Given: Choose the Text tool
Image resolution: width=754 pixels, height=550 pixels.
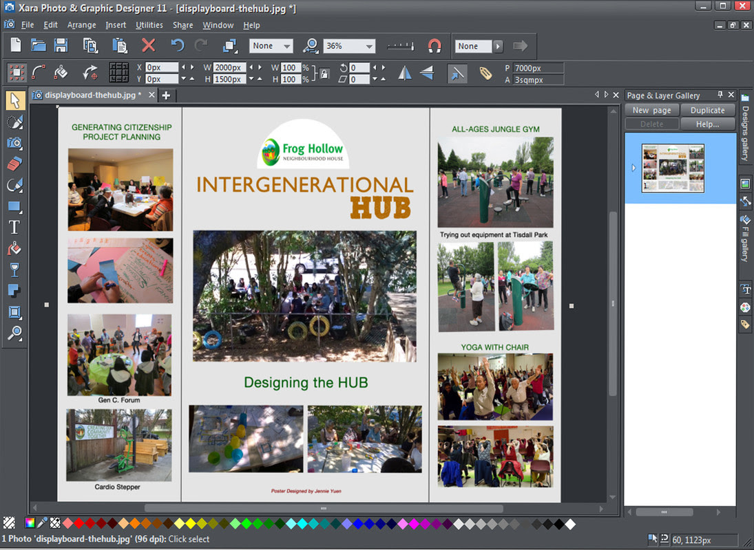Looking at the screenshot, I should pyautogui.click(x=14, y=227).
